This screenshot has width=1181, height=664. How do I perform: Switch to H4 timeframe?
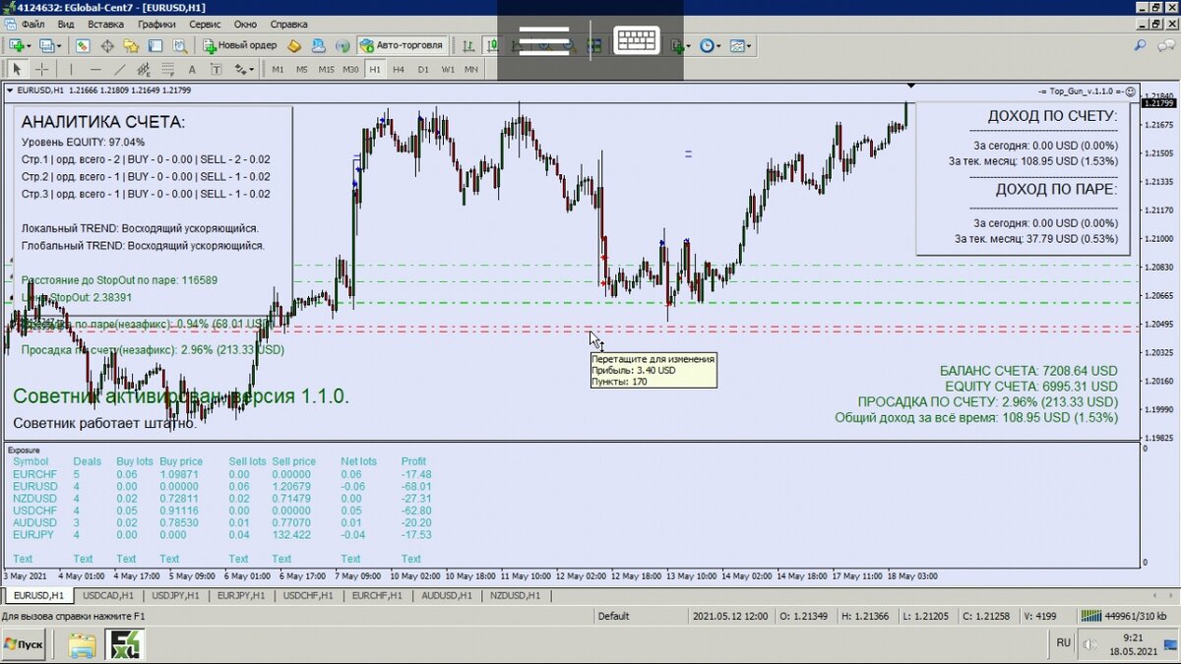399,69
